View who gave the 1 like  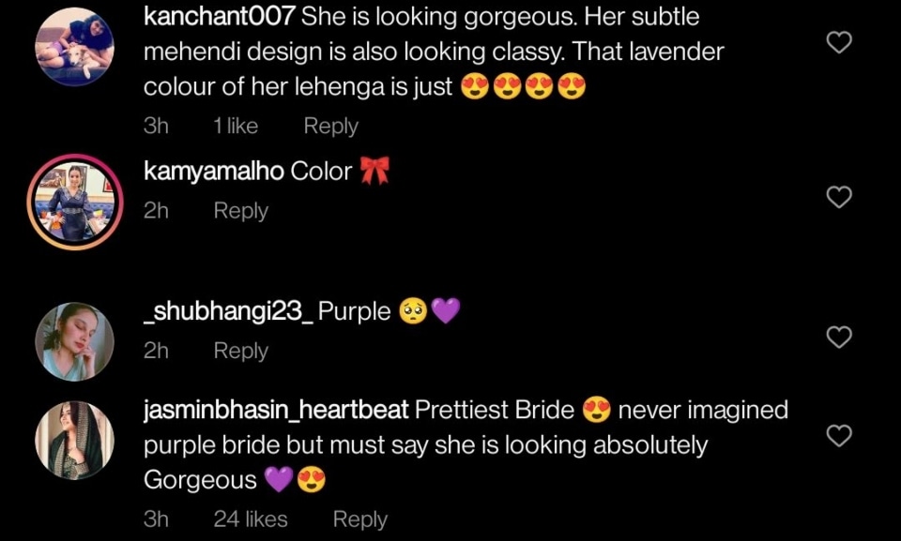point(236,126)
